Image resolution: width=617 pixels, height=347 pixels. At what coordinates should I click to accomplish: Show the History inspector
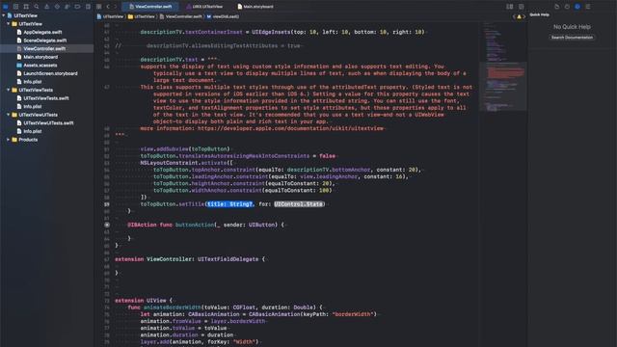[x=567, y=7]
